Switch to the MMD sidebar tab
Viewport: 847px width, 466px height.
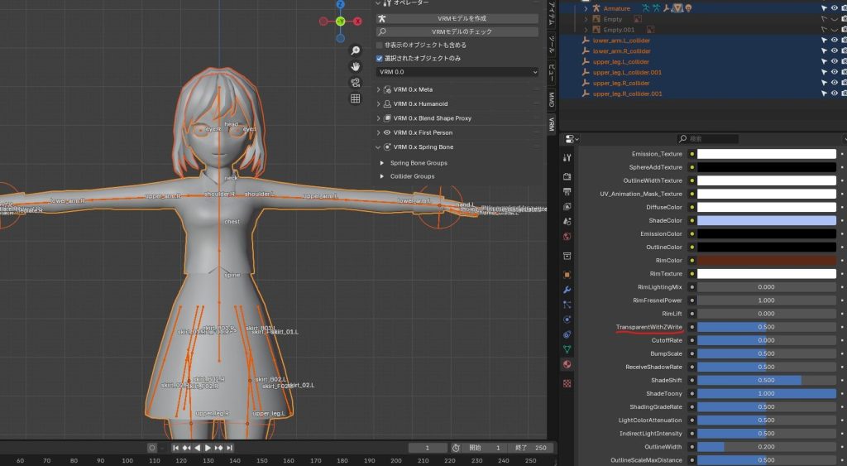pos(552,99)
